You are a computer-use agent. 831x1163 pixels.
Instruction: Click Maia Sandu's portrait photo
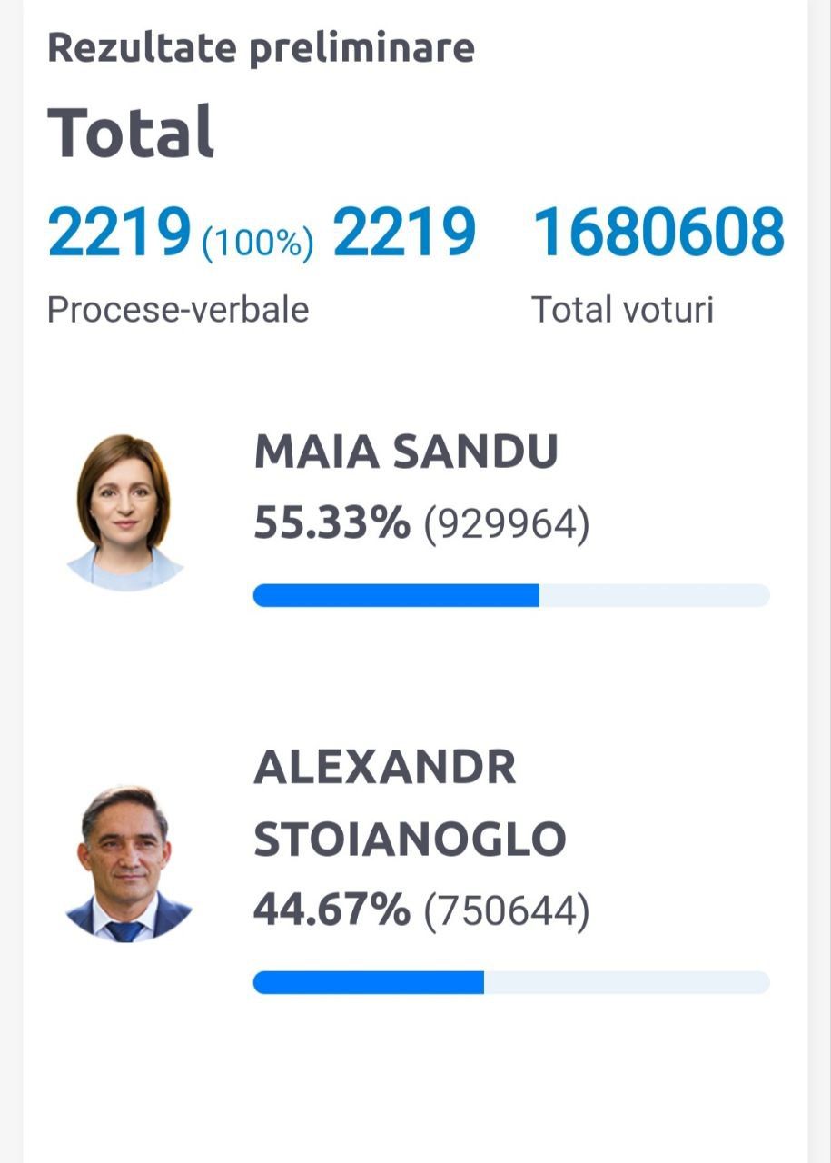[125, 512]
